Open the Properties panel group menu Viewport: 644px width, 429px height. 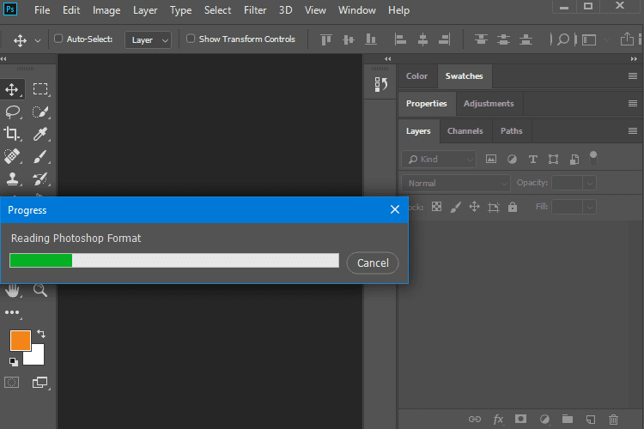pos(633,104)
